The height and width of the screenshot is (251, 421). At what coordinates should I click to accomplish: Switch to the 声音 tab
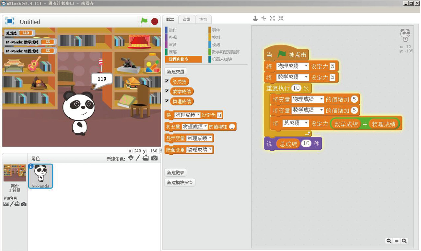click(x=203, y=19)
